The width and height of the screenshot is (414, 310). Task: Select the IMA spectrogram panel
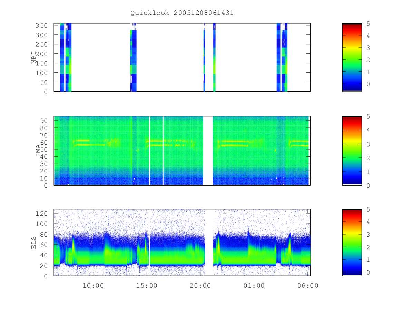[x=182, y=151]
